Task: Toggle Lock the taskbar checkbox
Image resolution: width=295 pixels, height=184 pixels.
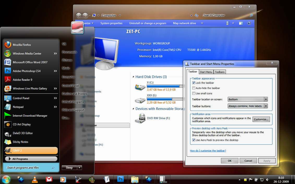Action: click(194, 83)
